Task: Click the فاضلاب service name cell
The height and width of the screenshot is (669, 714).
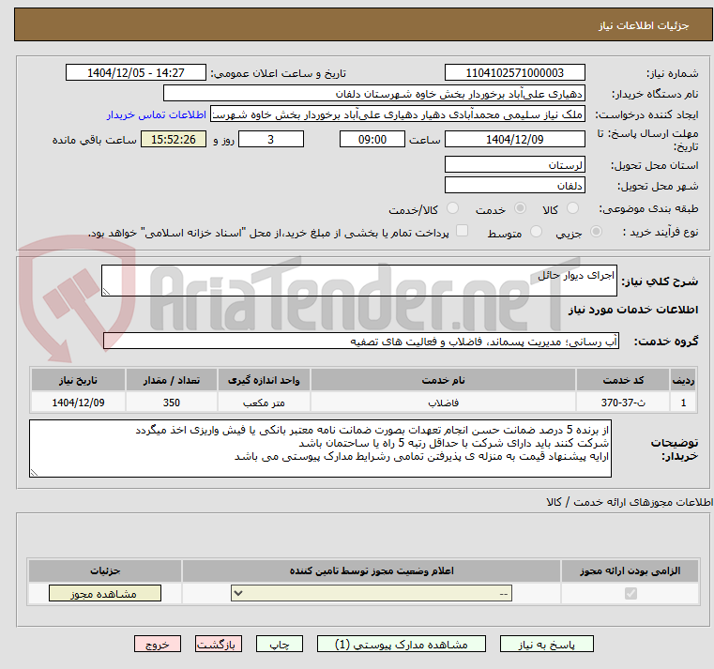Action: [443, 403]
